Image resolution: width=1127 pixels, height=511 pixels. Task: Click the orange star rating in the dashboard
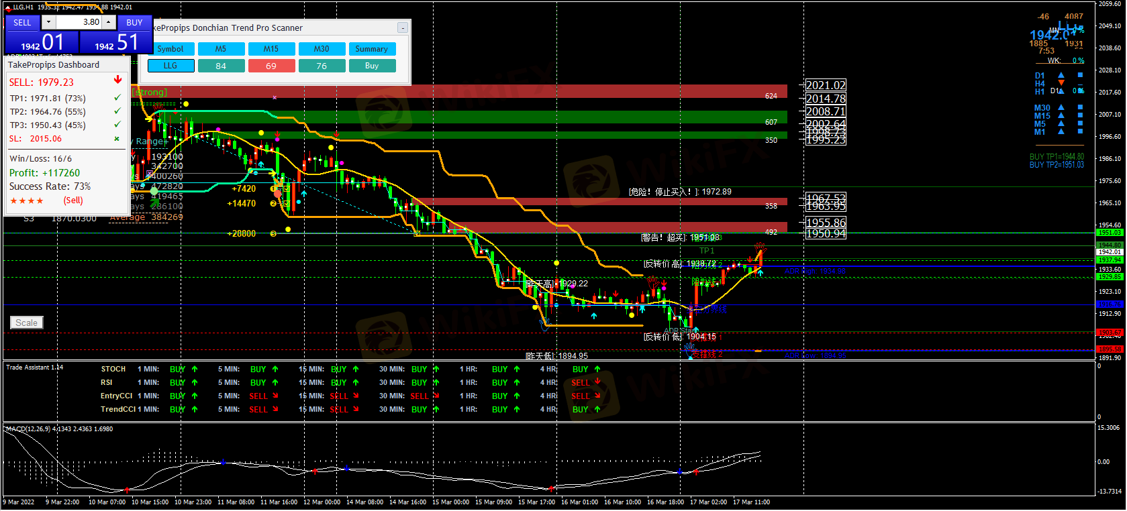27,201
